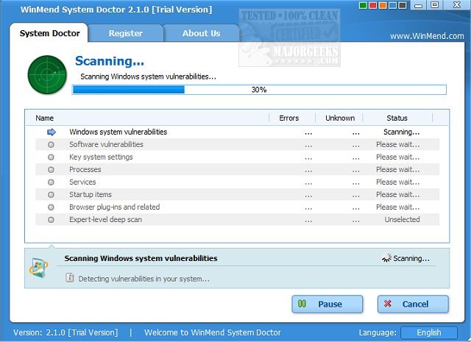Click the status circle beside Browser plug-ins and related
This screenshot has width=471, height=342.
tap(51, 207)
